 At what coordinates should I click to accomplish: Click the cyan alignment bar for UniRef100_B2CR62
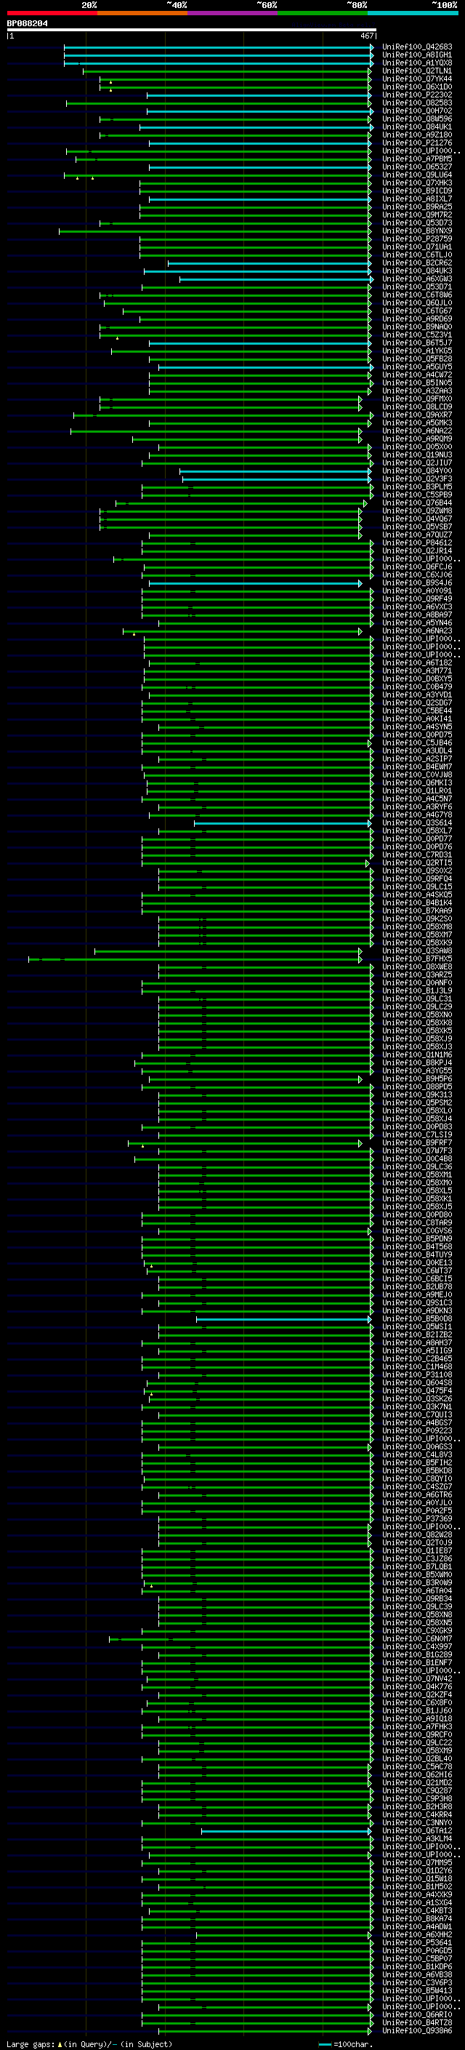[x=270, y=263]
